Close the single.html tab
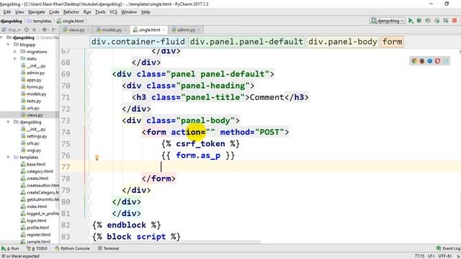Image resolution: width=461 pixels, height=259 pixels. [164, 30]
